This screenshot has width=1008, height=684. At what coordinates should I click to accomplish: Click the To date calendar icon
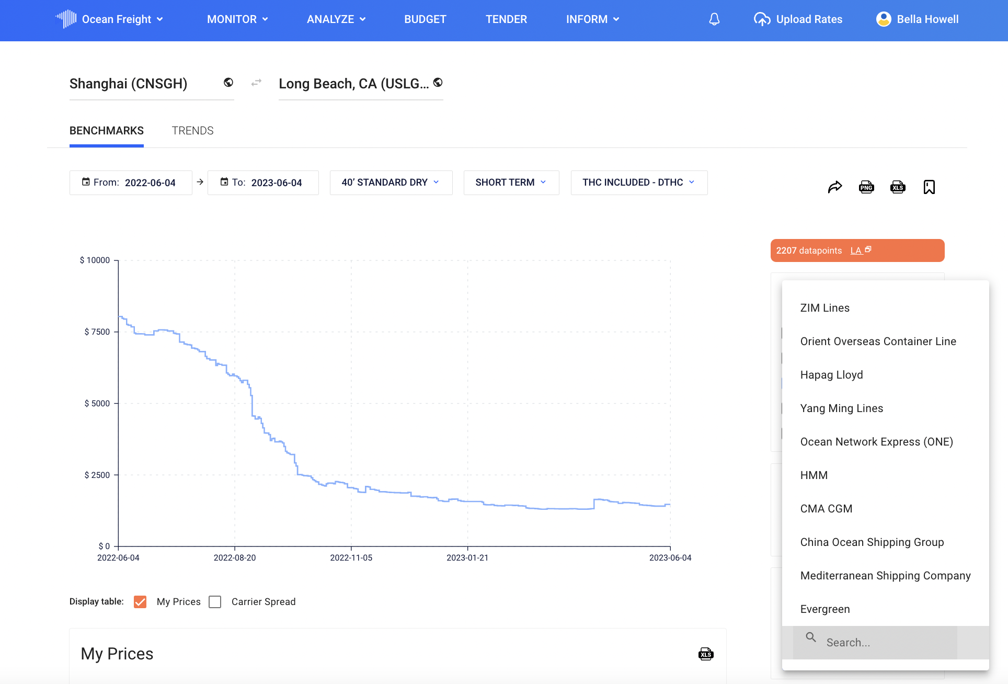point(224,182)
